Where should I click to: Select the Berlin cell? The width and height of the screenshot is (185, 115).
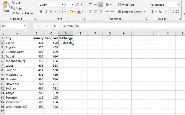tap(17, 43)
